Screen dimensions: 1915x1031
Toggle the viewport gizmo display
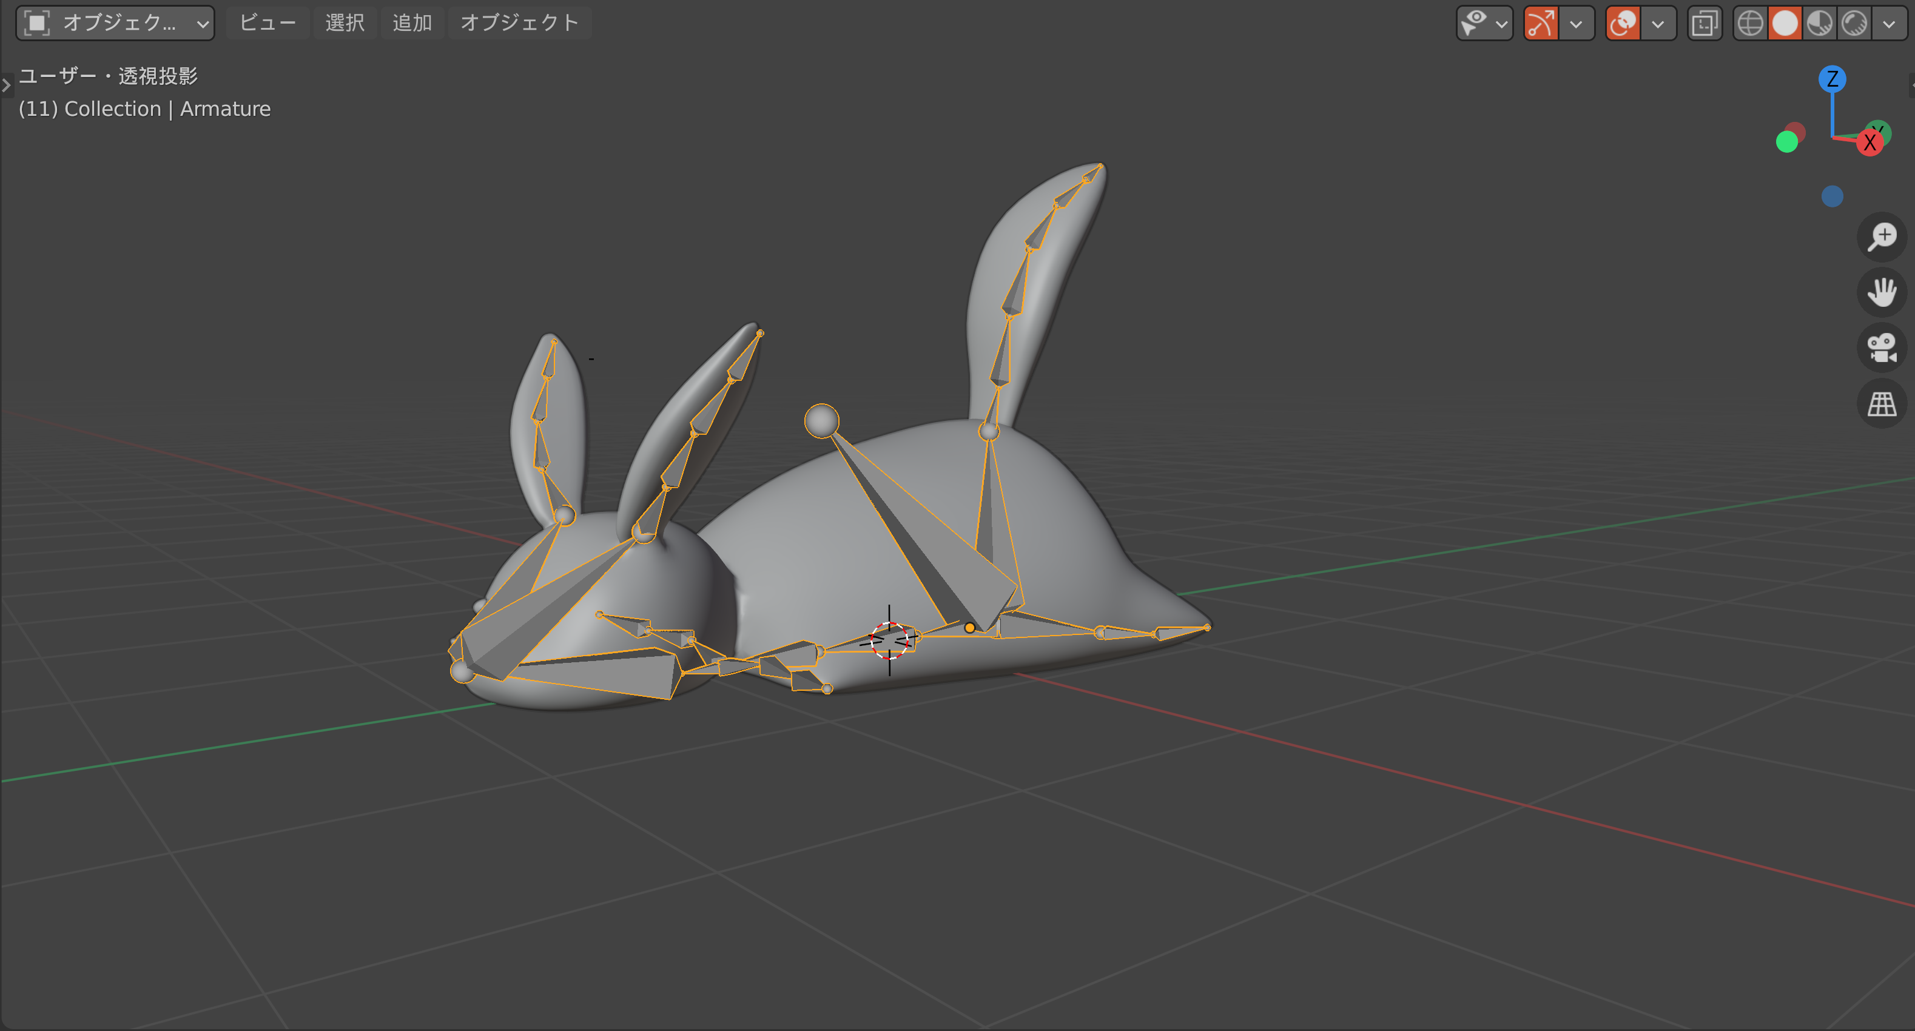[1541, 23]
